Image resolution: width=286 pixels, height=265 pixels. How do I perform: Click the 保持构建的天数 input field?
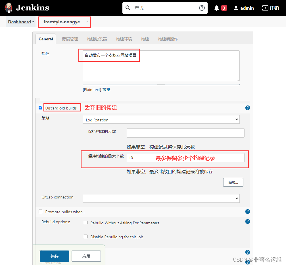[x=185, y=133]
